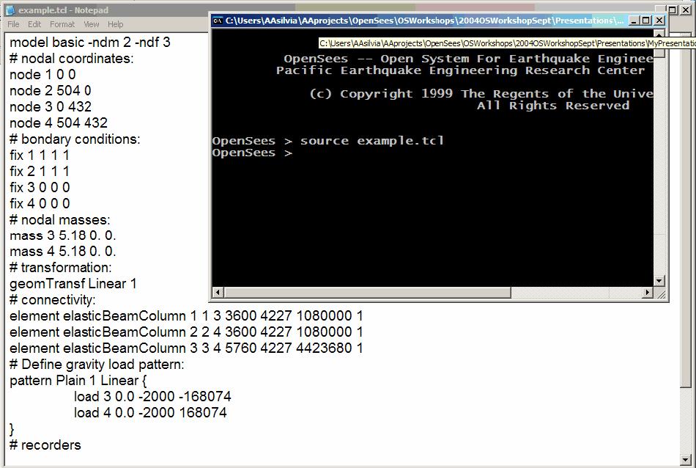Viewport: 696px width, 468px height.
Task: Click the console title bar path text
Action: click(x=424, y=21)
